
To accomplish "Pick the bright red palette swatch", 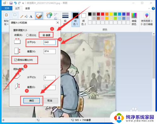I will (x=103, y=14).
